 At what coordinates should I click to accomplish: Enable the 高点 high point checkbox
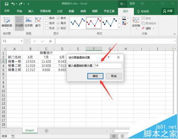[47, 18]
